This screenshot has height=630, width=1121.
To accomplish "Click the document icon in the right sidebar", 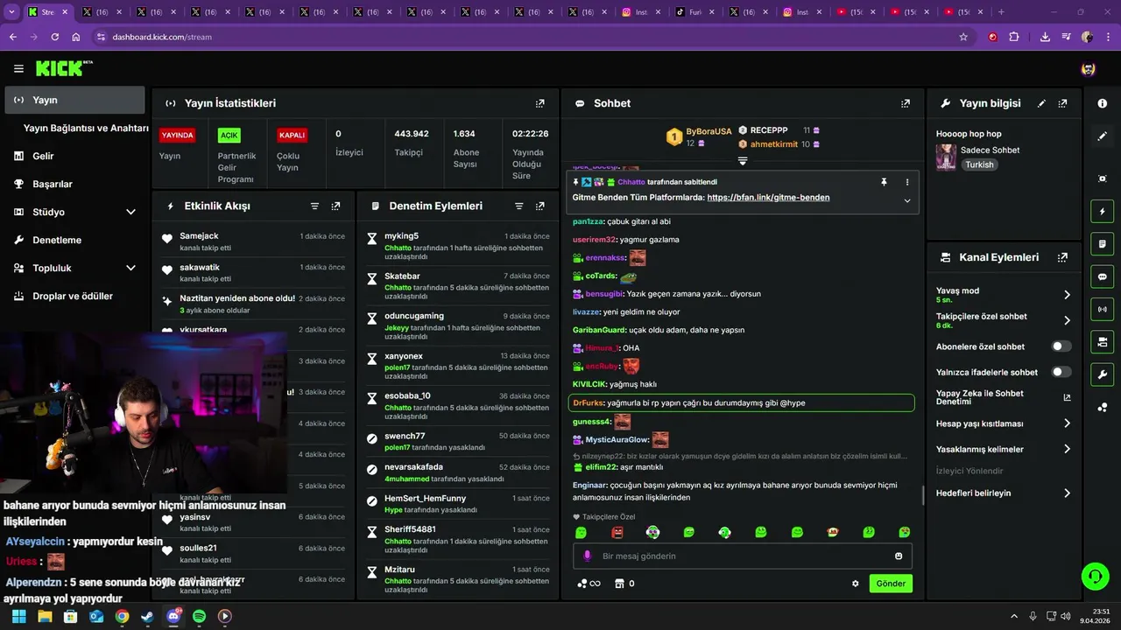I will (x=1102, y=244).
